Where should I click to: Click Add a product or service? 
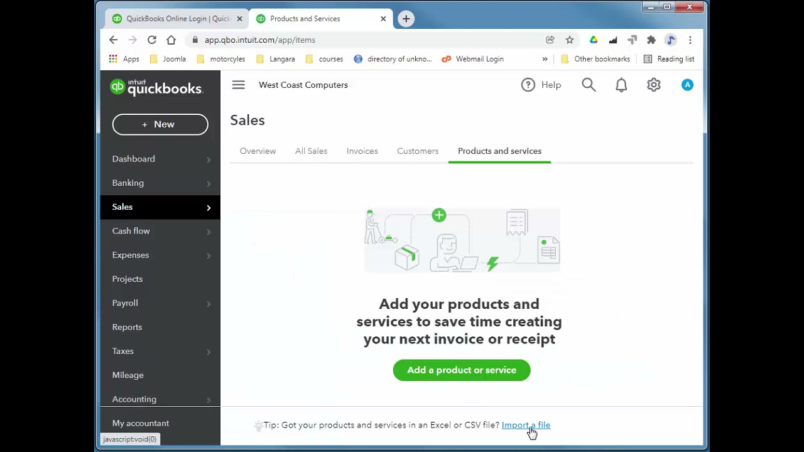point(462,370)
